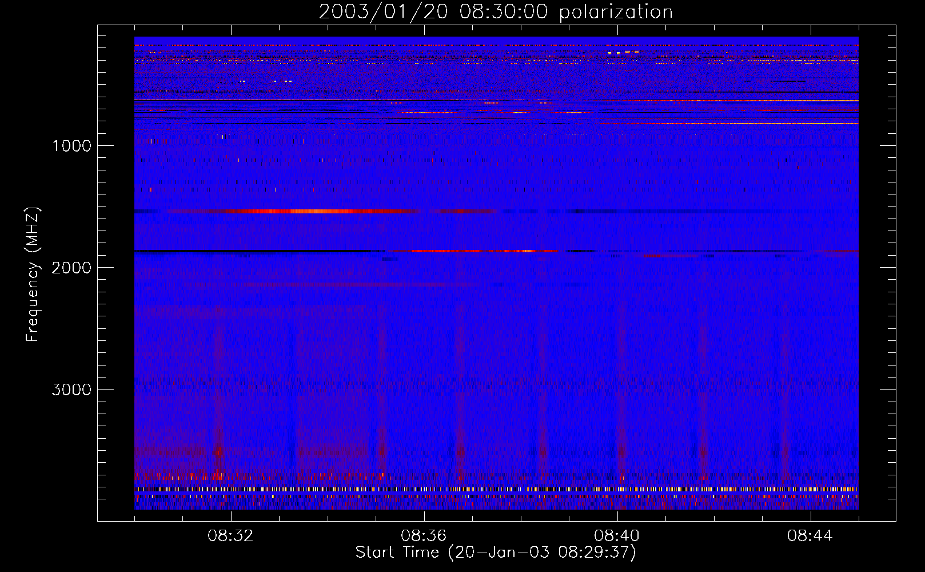Click the plot title '2003/01/20 08:30:00 polarization'
This screenshot has height=572, width=925.
[x=496, y=12]
